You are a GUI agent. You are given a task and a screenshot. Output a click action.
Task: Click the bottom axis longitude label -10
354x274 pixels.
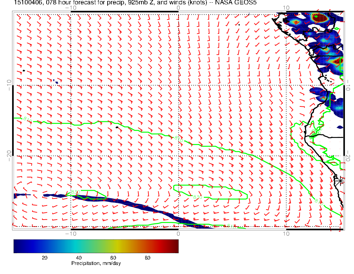click(x=71, y=233)
